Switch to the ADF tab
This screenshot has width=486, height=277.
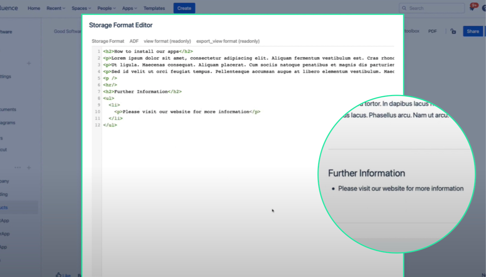(x=134, y=41)
